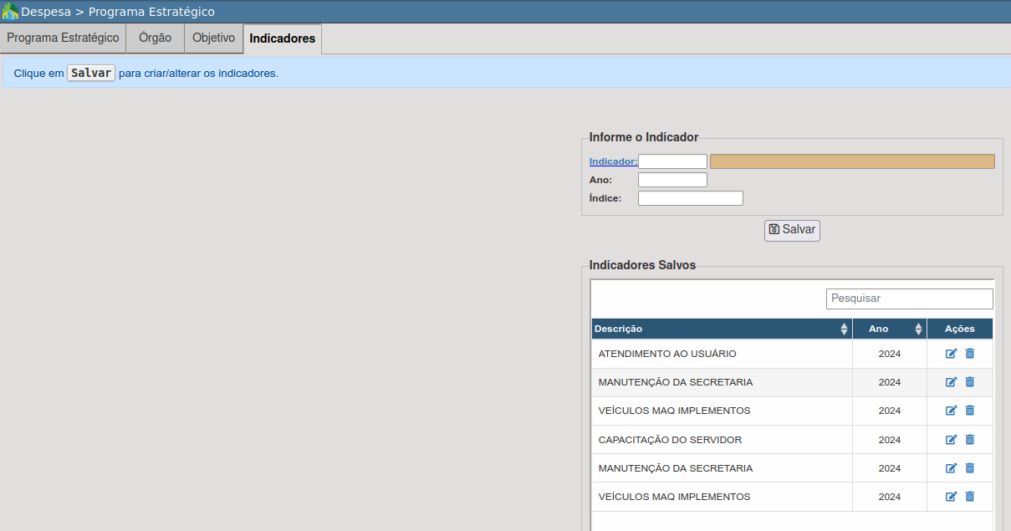Image resolution: width=1011 pixels, height=531 pixels.
Task: Click the Pesquisar search box
Action: [x=909, y=299]
